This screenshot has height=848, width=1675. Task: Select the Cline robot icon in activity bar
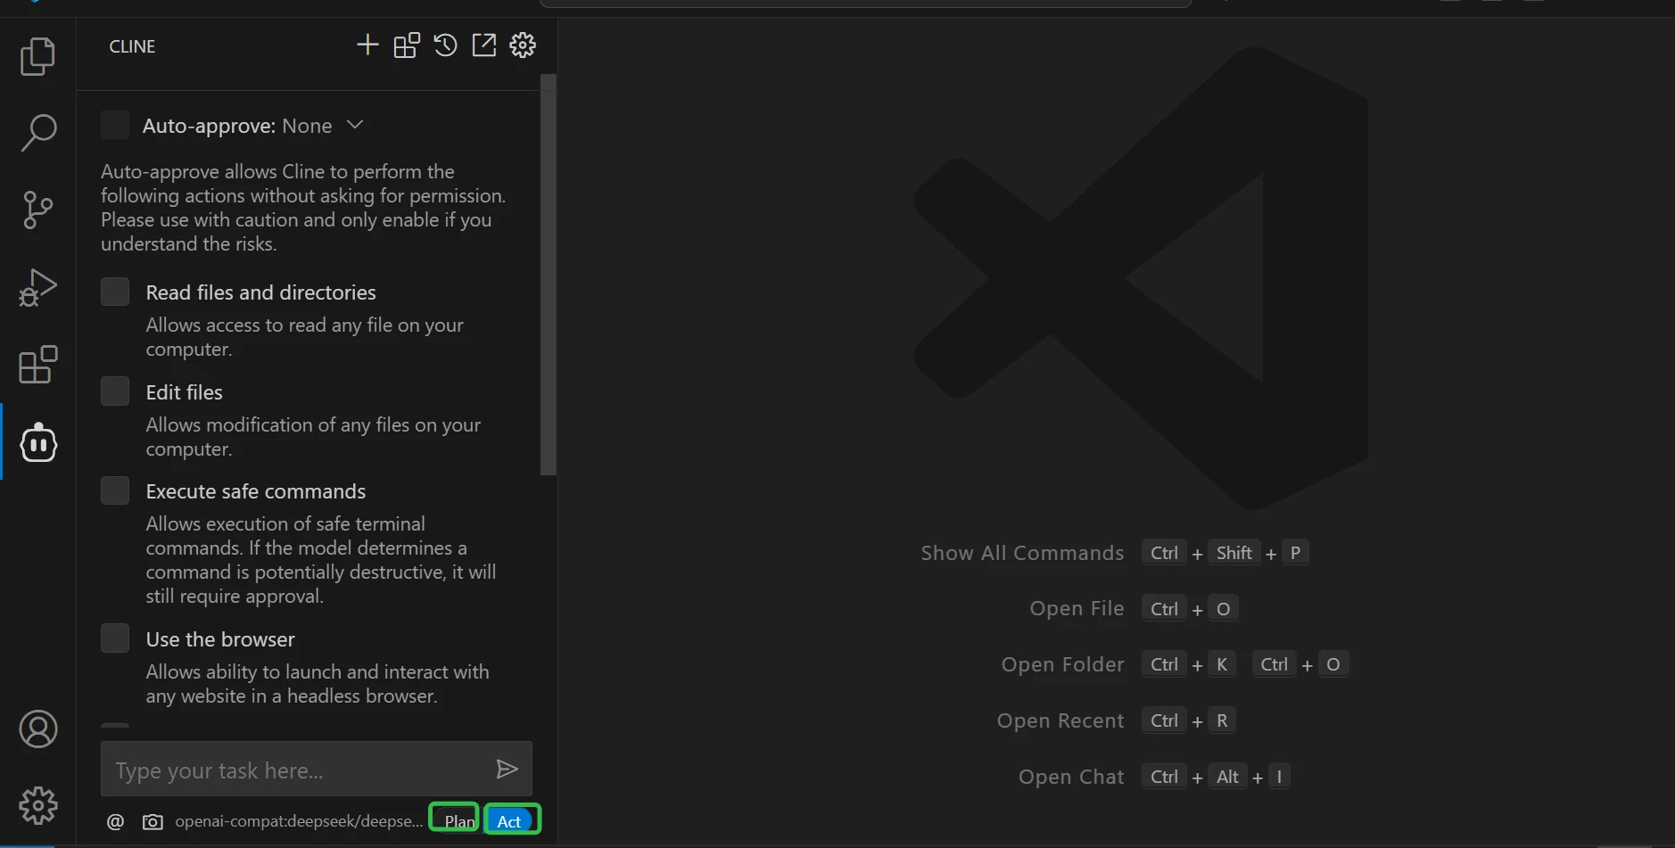click(x=38, y=442)
